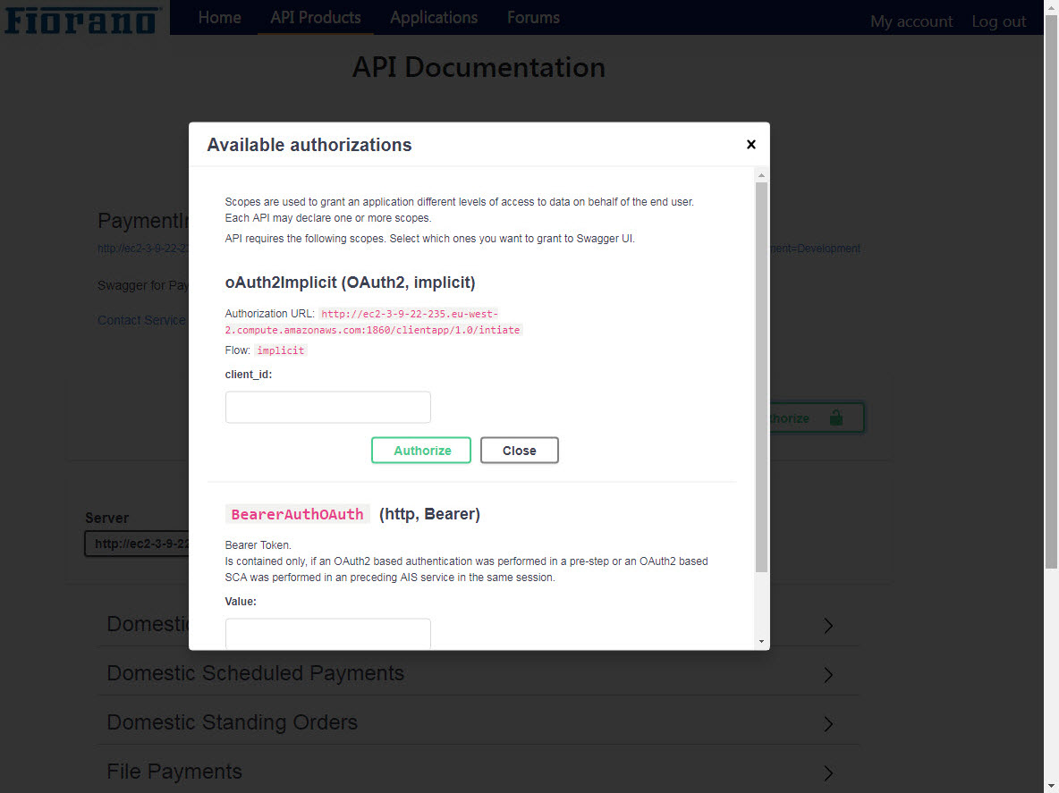
Task: Open My account link
Action: (911, 21)
